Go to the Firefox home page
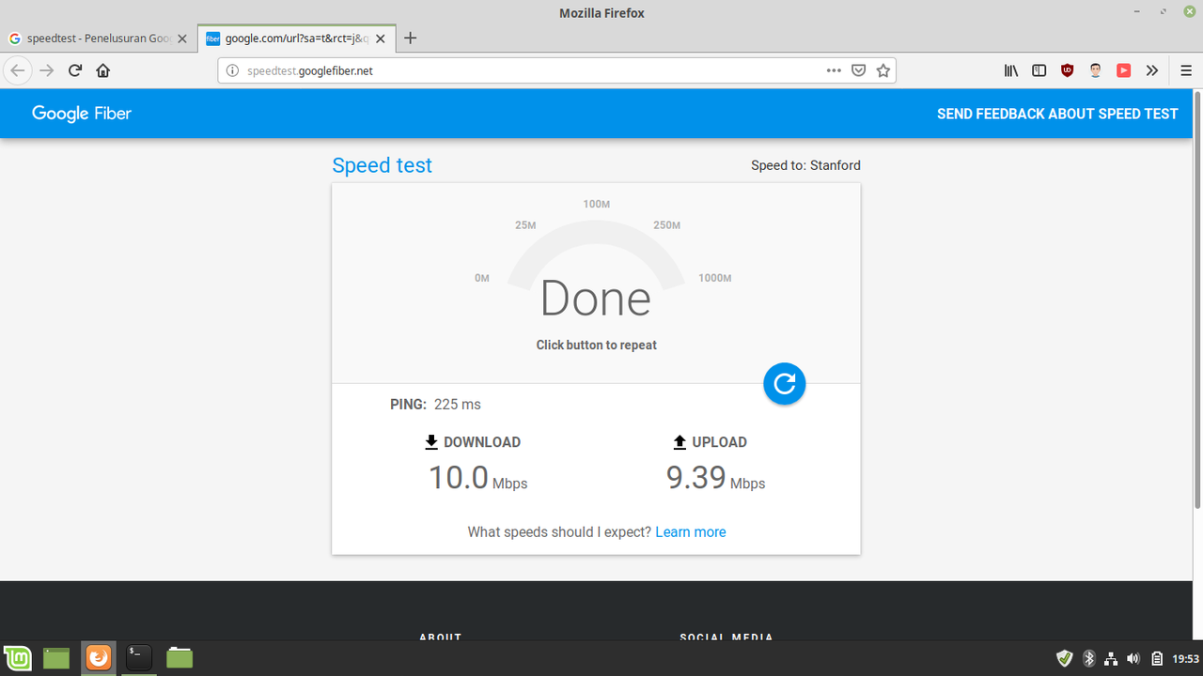The height and width of the screenshot is (676, 1203). 103,70
